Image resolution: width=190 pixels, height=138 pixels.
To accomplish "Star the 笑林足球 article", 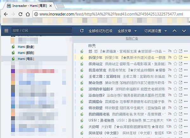I will tap(175, 133).
